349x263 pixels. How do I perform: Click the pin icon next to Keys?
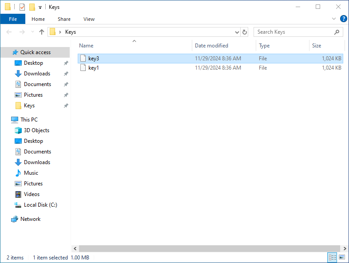point(66,106)
